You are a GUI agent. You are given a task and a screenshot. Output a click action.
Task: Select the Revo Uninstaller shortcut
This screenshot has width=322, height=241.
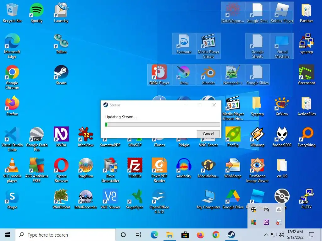(x=110, y=170)
